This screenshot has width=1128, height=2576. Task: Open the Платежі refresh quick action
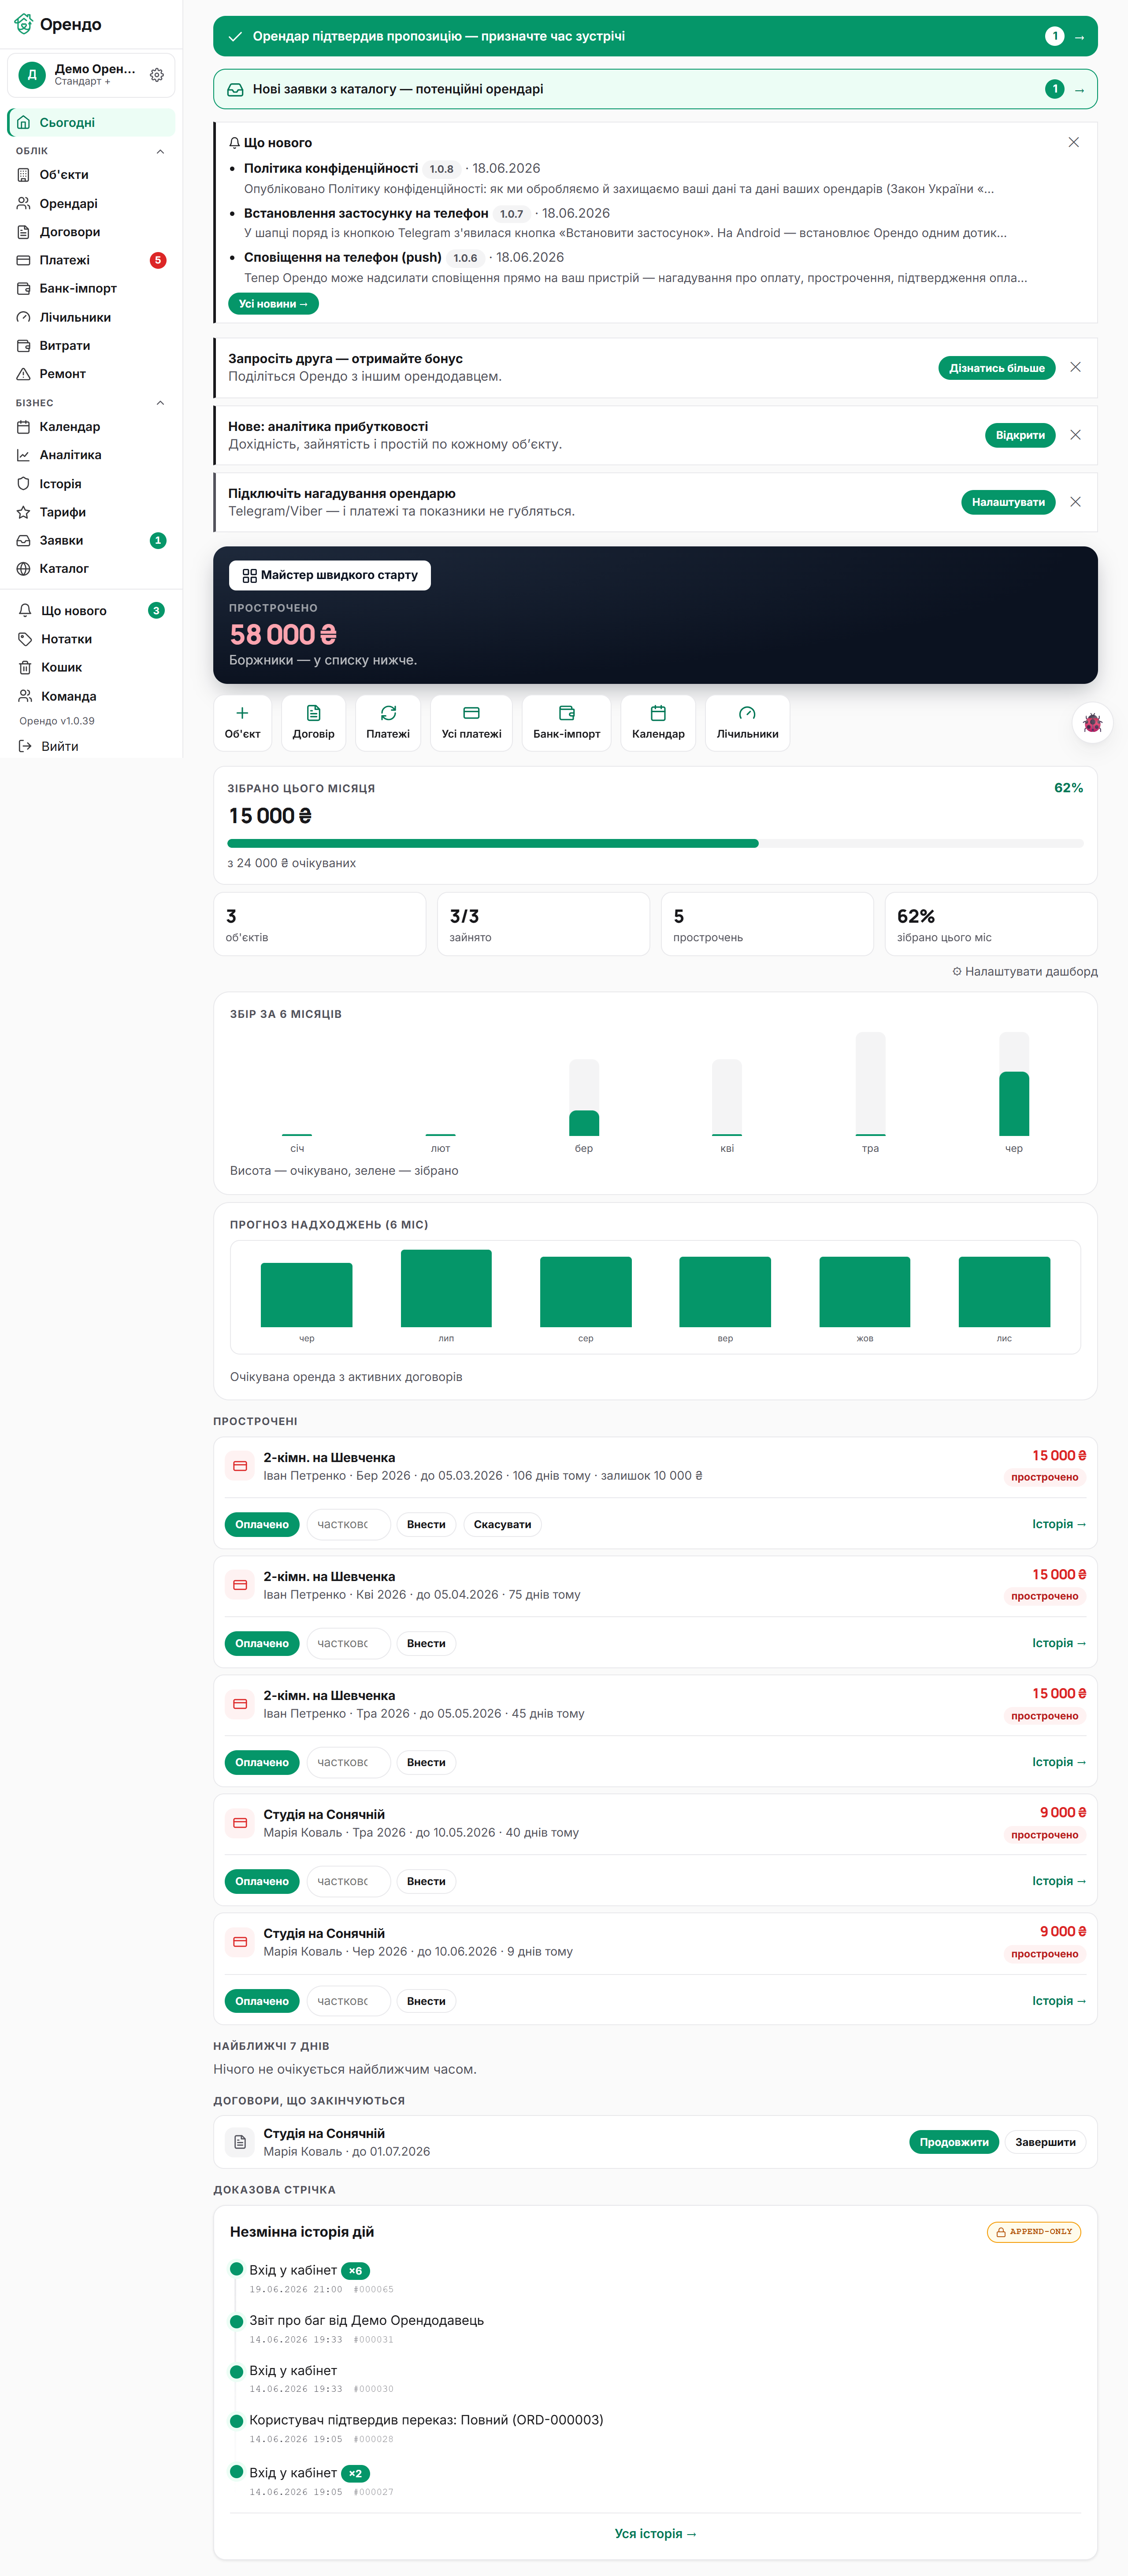click(388, 723)
